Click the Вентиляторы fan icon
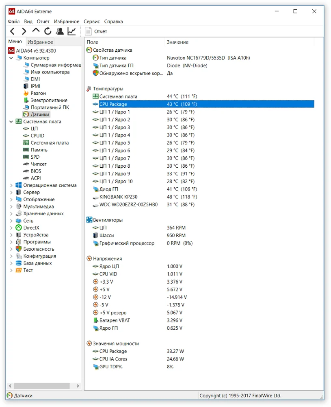The height and width of the screenshot is (407, 331). click(89, 220)
